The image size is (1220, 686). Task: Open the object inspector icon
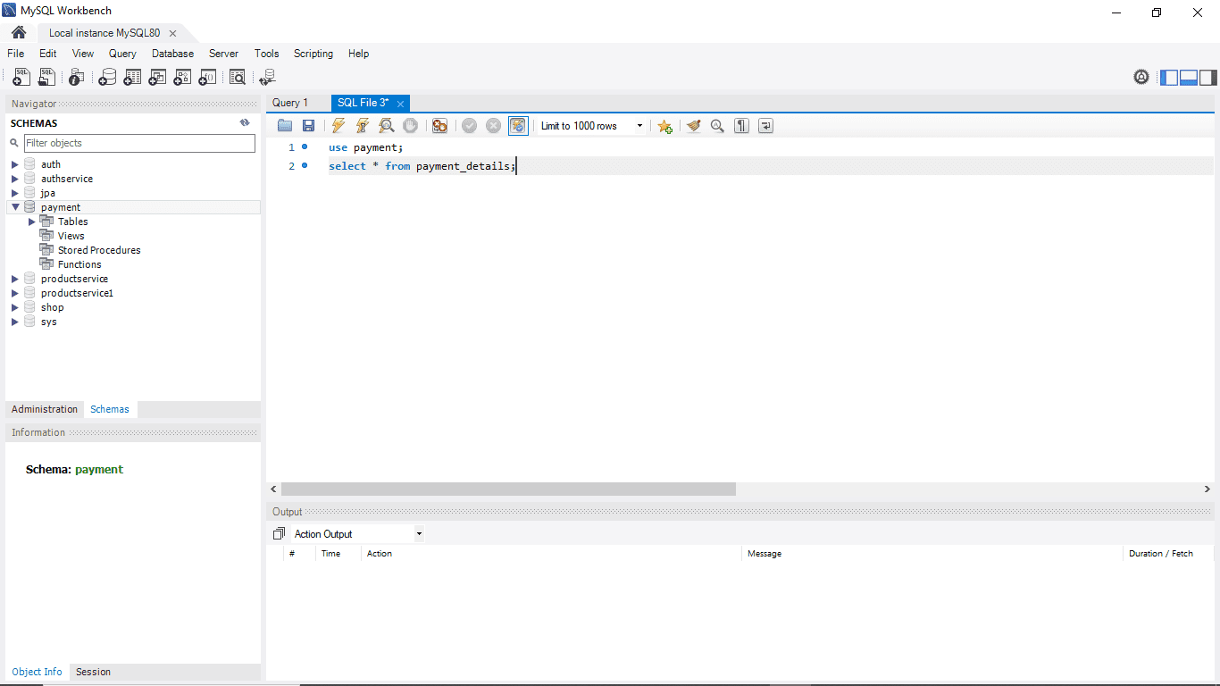point(77,78)
